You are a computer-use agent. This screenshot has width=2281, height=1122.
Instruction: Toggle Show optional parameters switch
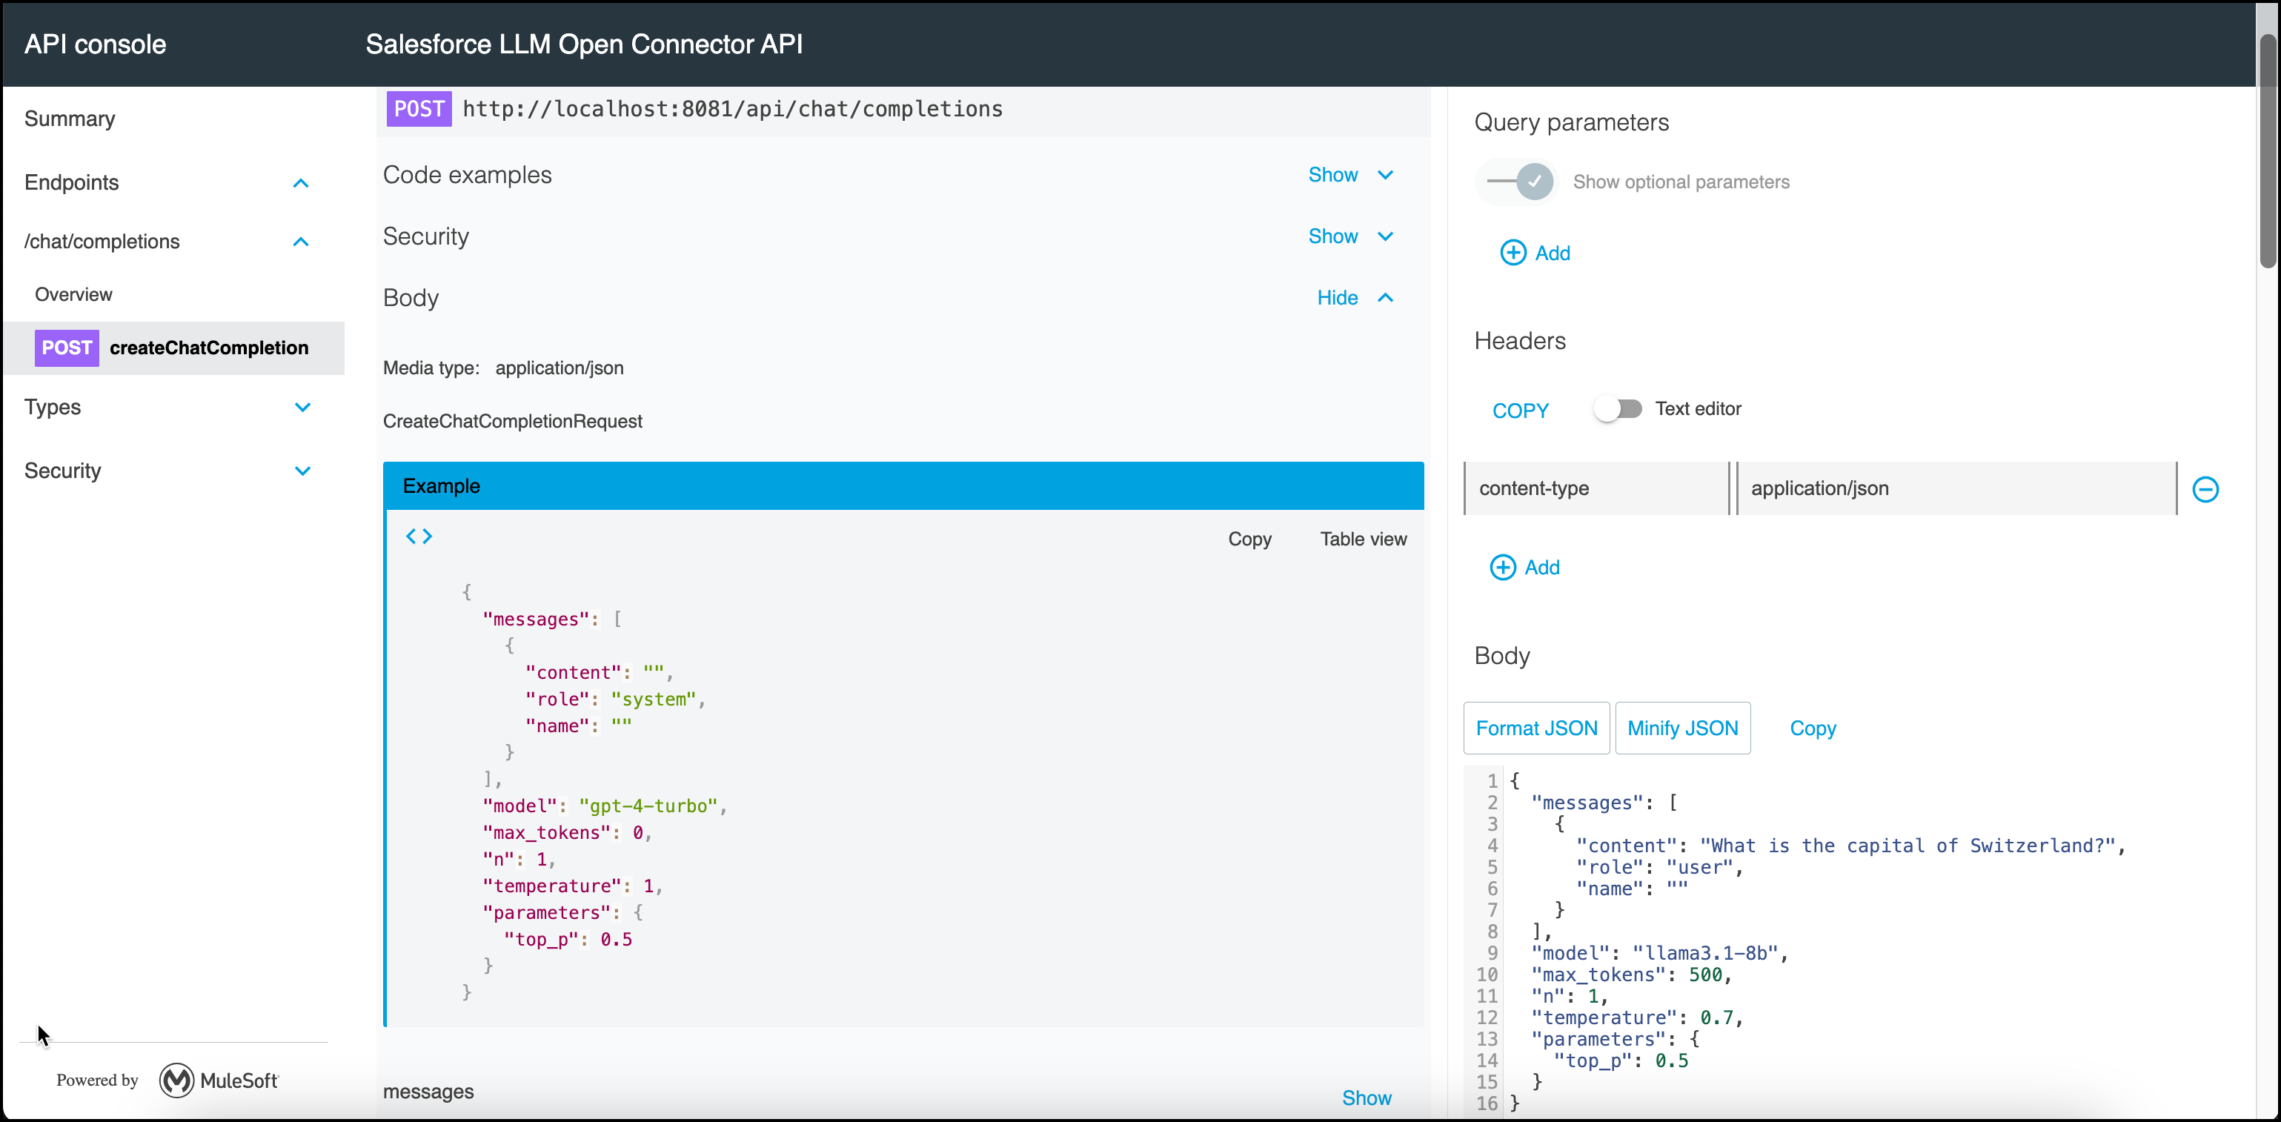pos(1519,182)
